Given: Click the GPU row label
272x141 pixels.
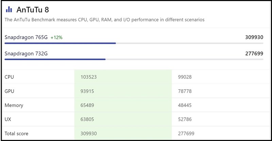Looking at the screenshot, I should [9, 91].
